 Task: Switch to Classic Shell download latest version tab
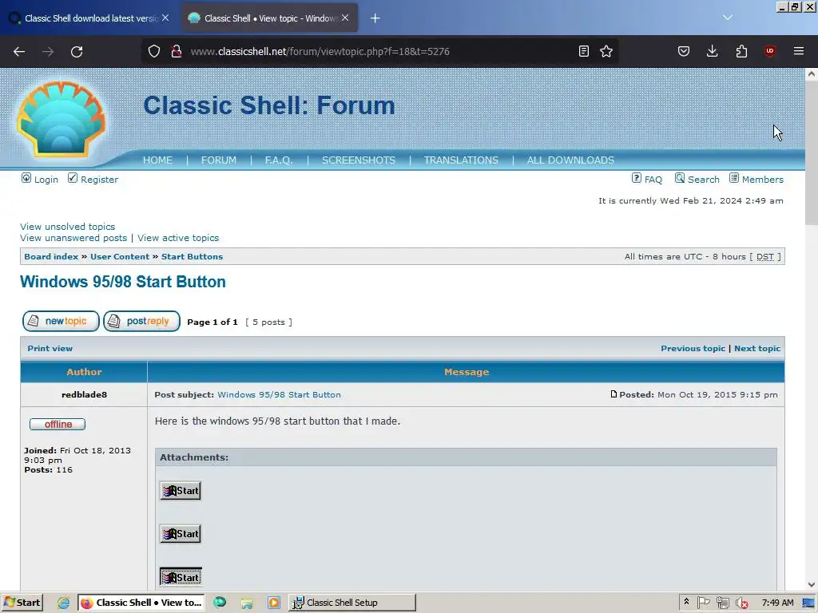(89, 18)
